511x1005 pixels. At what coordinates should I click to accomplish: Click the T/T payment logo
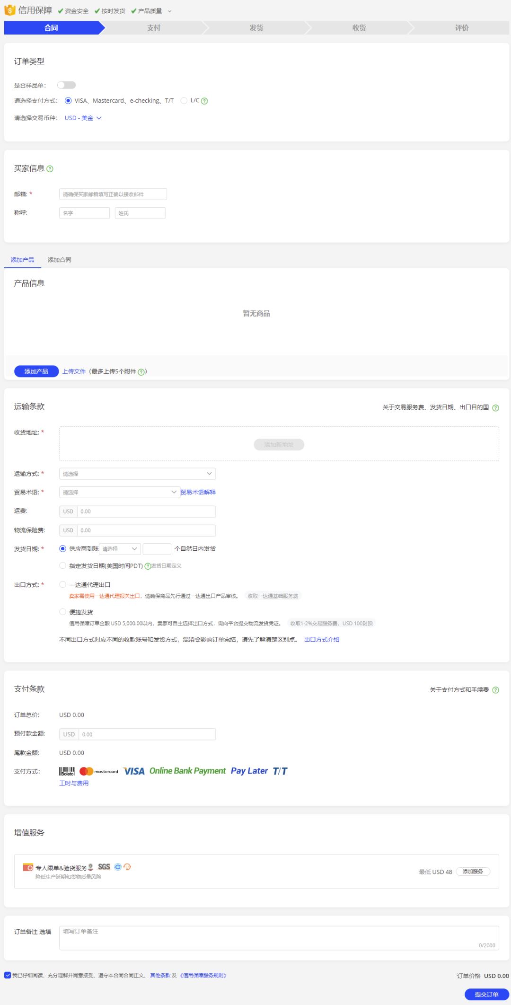280,771
